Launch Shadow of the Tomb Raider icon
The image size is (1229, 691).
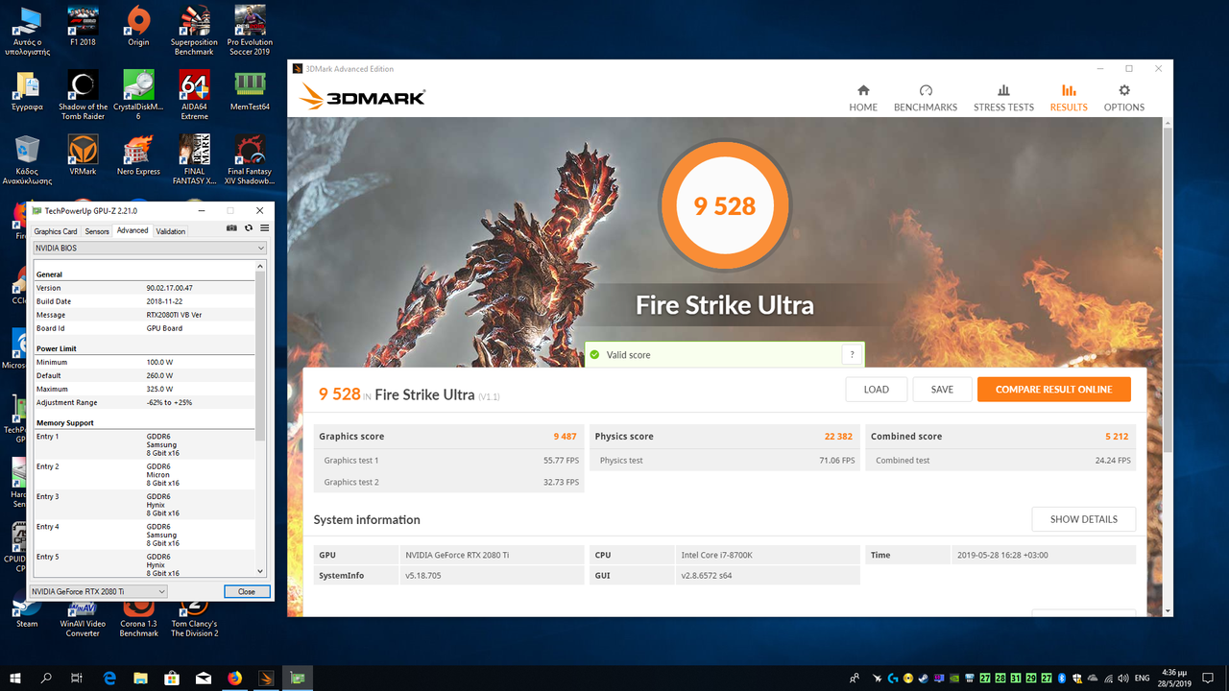(x=83, y=95)
